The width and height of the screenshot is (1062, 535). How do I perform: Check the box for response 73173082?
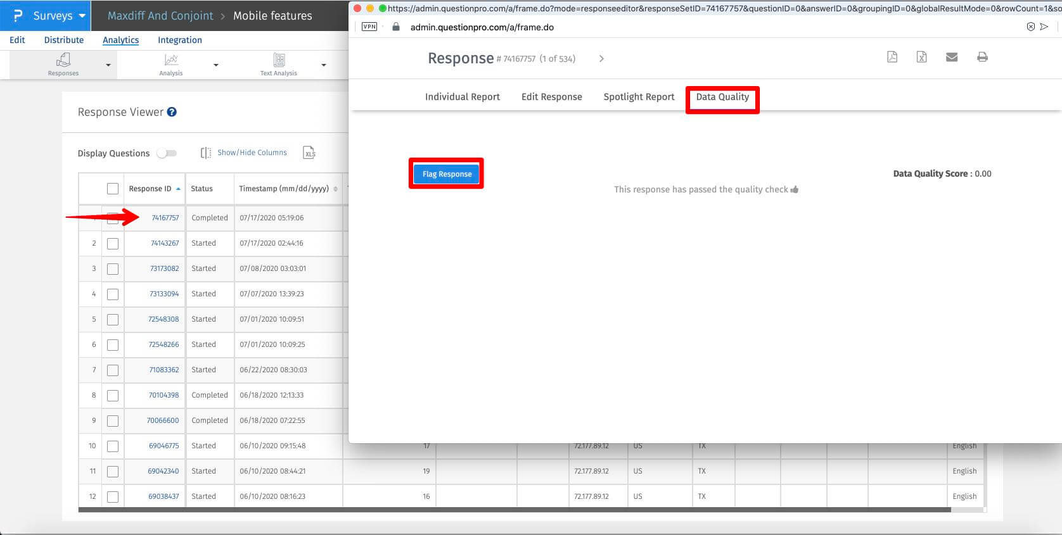(x=113, y=268)
